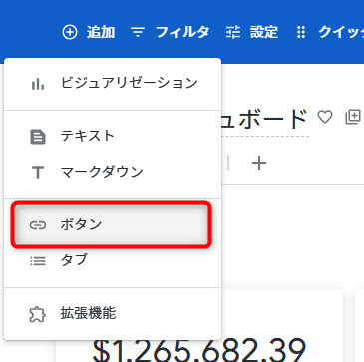Choose マークダウン in the add menu

(x=113, y=172)
